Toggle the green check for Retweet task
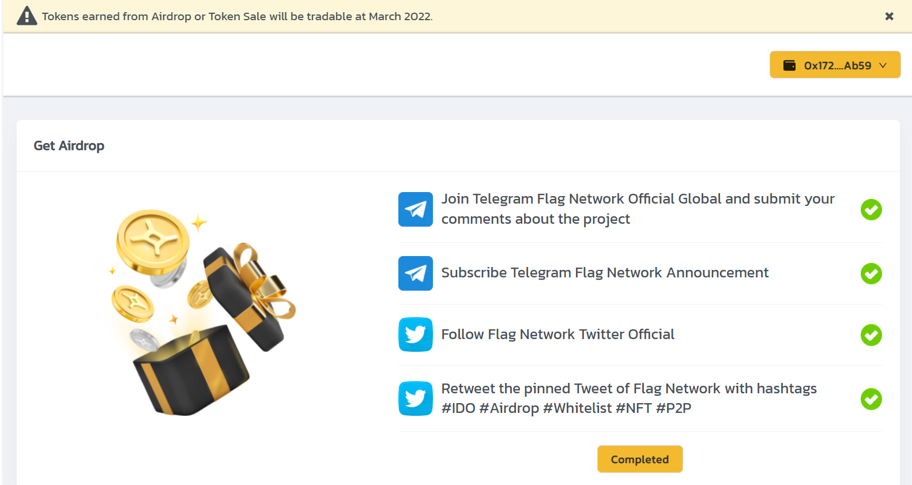Viewport: 912px width, 485px height. [x=871, y=398]
